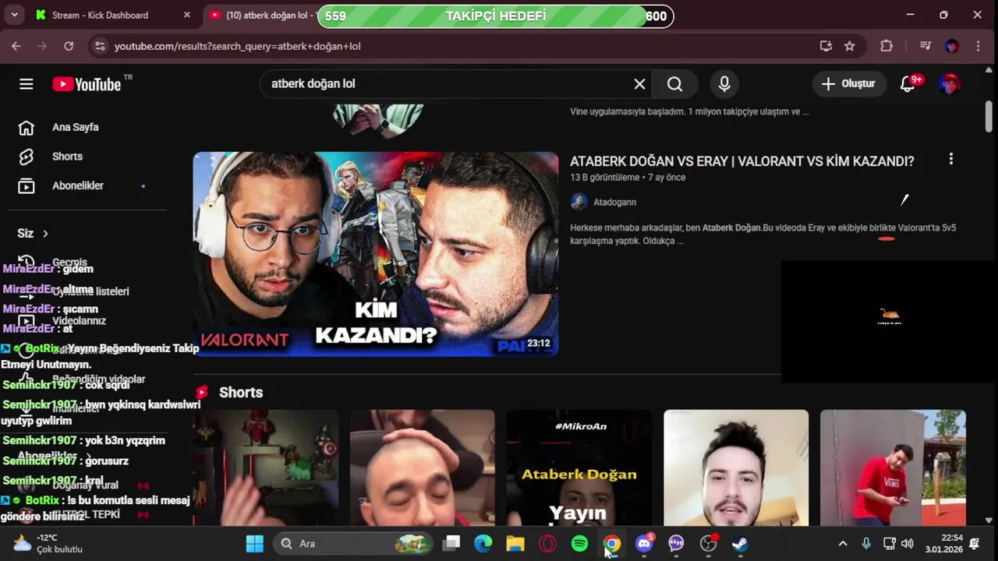Open Google Chrome taskbar icon
This screenshot has width=998, height=561.
[612, 544]
